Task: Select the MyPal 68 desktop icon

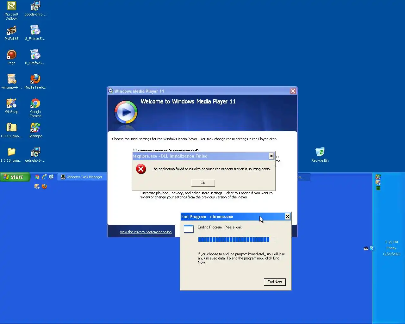Action: tap(11, 33)
